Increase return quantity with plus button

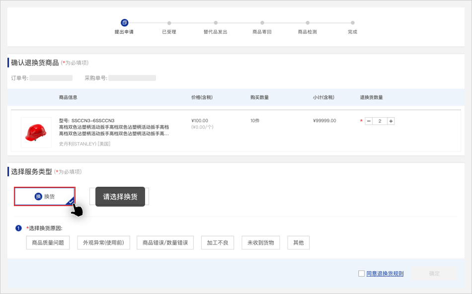[391, 121]
